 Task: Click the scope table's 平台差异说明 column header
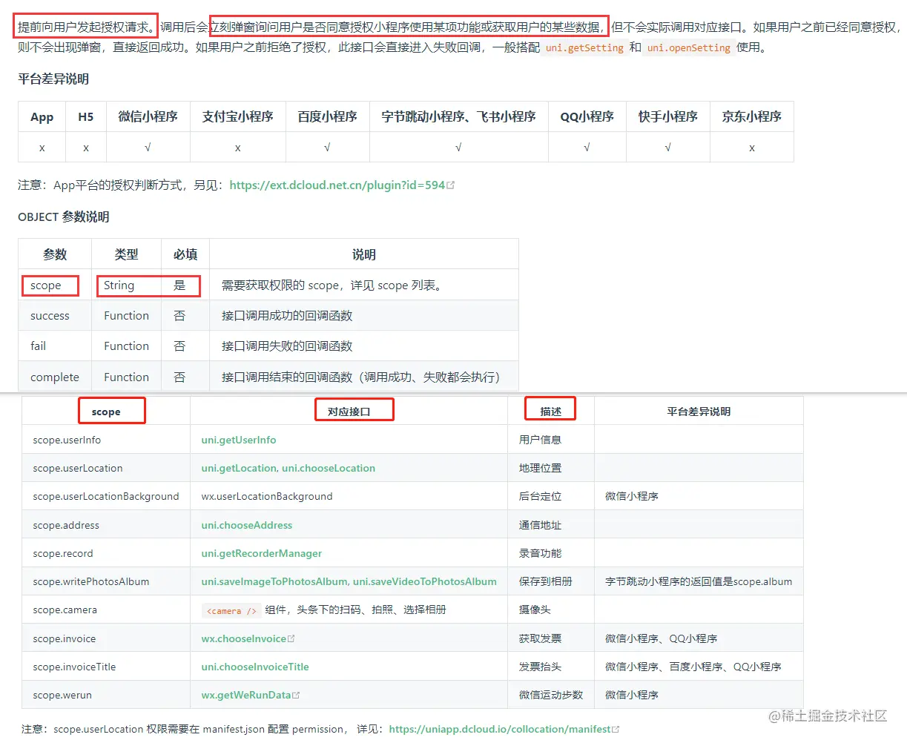tap(699, 412)
